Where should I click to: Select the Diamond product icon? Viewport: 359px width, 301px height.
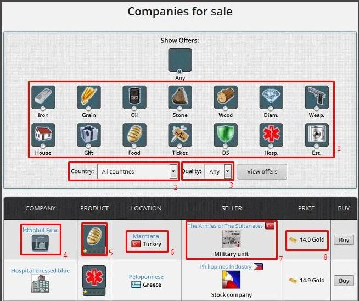(x=271, y=97)
